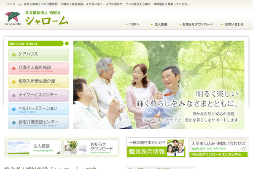Open the 介護老人福祉施設 service page

point(38,68)
